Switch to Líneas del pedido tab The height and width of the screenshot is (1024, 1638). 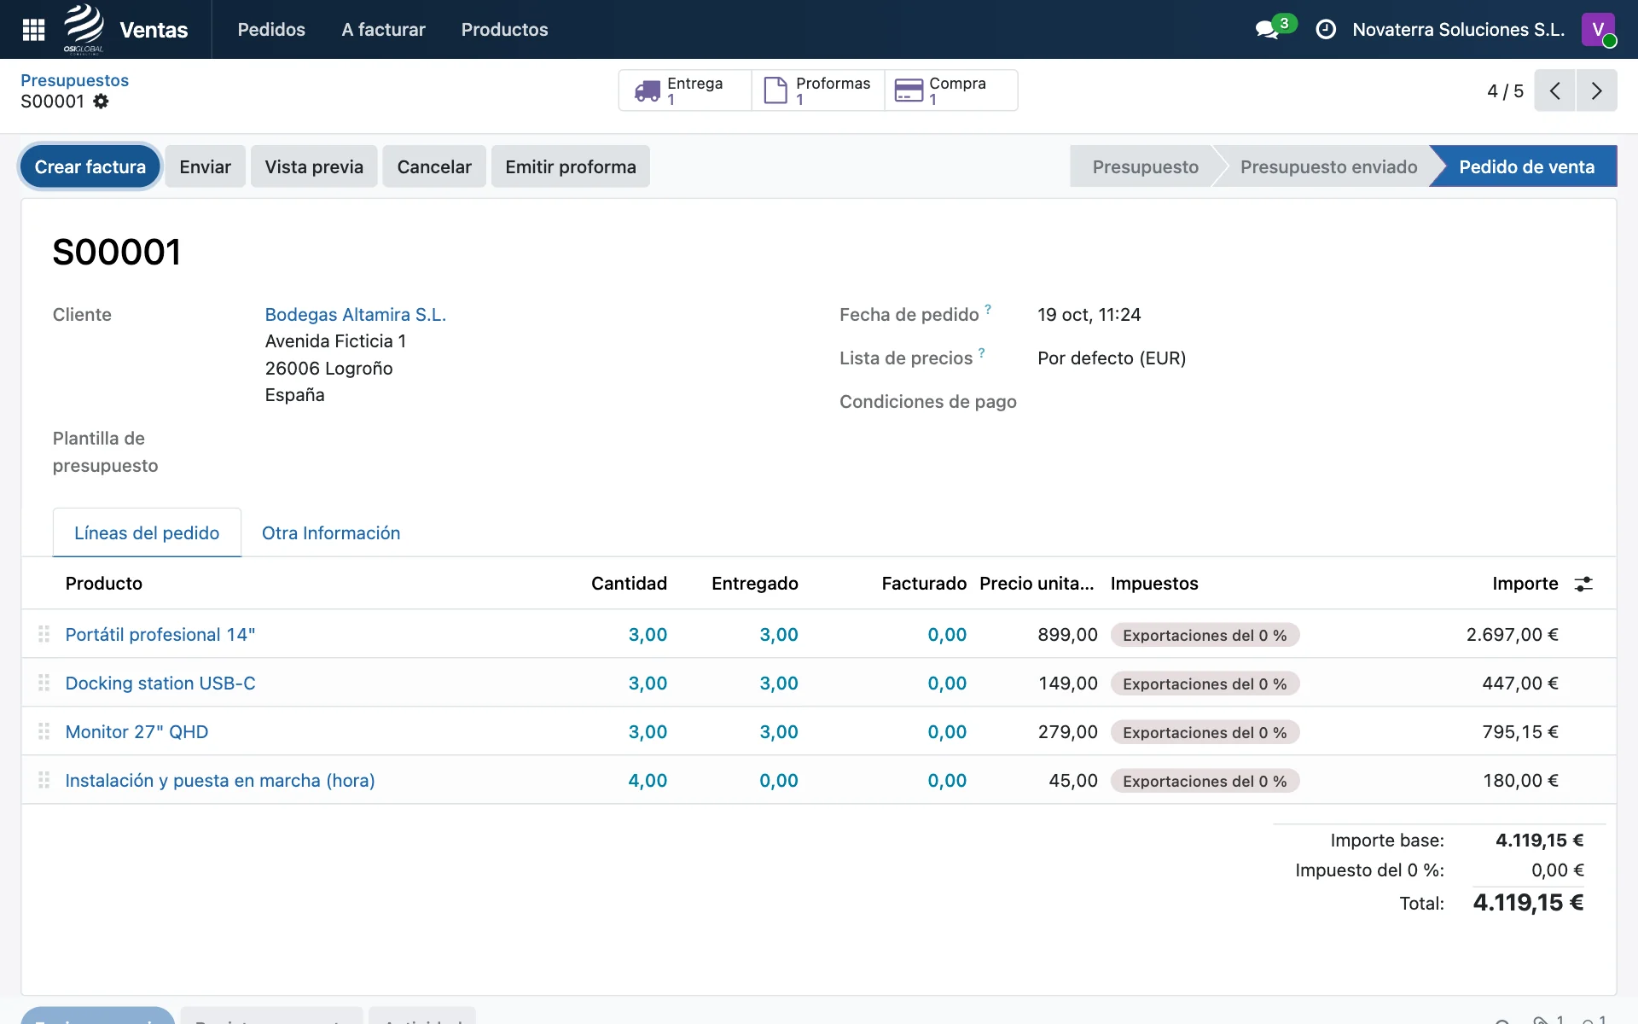pos(147,532)
